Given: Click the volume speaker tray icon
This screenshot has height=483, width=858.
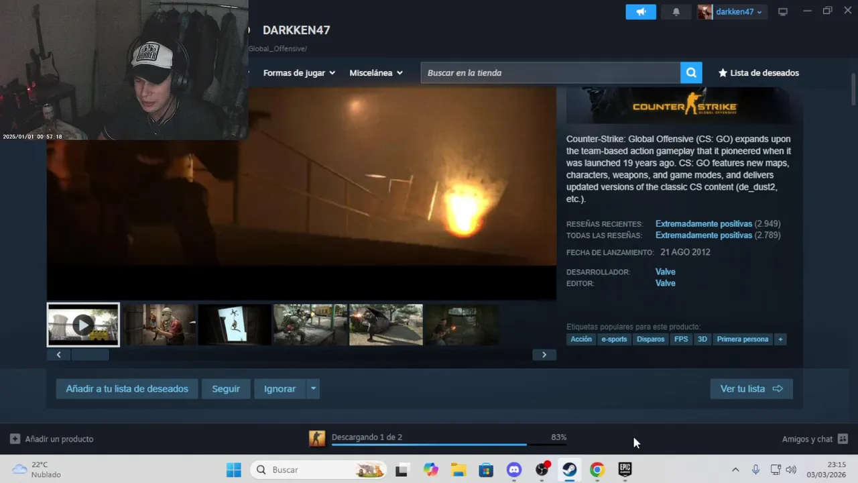Looking at the screenshot, I should coord(791,470).
